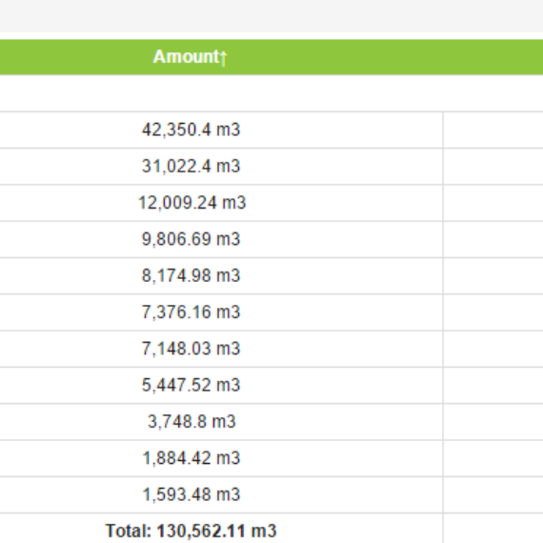Image resolution: width=543 pixels, height=543 pixels.
Task: Sort by the Amount column header
Action: pos(190,57)
